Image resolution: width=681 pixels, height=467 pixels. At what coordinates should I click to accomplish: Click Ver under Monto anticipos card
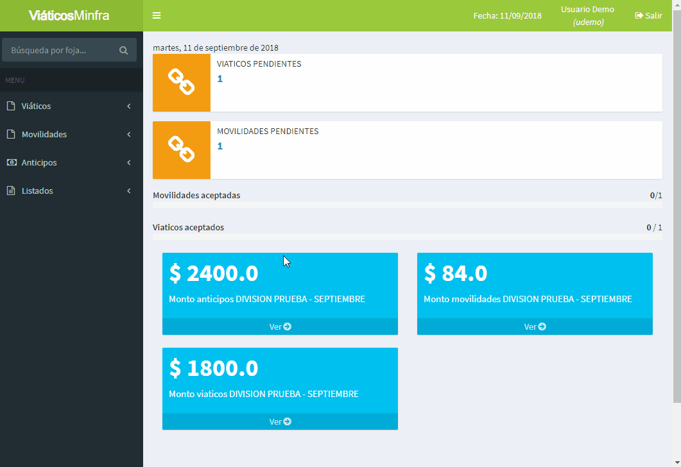[280, 327]
